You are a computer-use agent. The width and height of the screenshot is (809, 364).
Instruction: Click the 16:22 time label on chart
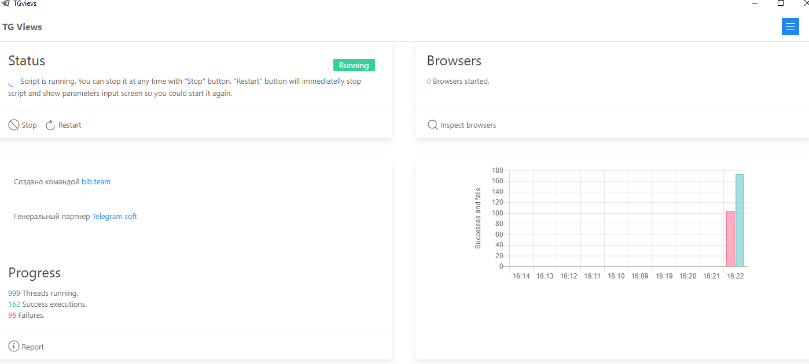[735, 276]
